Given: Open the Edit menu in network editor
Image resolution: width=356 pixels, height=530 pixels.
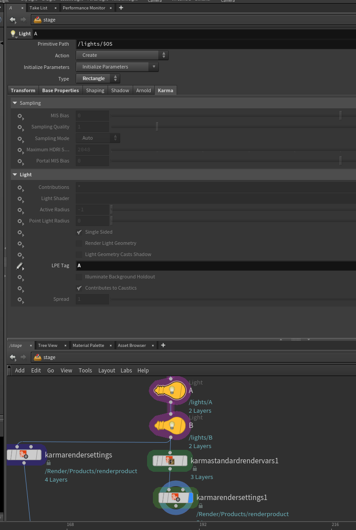Looking at the screenshot, I should [x=36, y=371].
